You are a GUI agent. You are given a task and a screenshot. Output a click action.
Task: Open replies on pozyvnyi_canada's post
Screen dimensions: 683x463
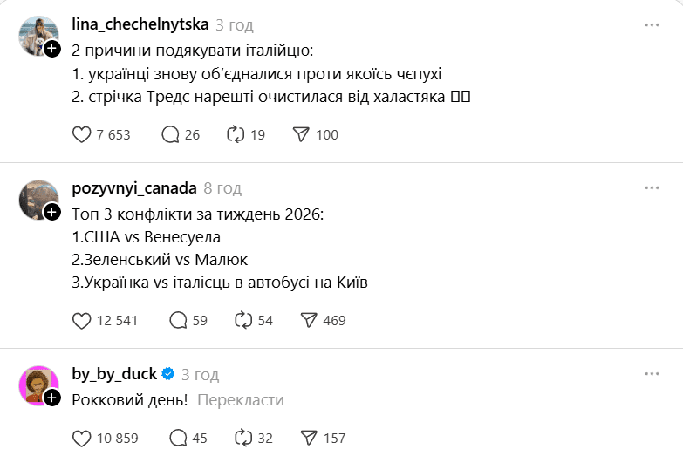178,320
